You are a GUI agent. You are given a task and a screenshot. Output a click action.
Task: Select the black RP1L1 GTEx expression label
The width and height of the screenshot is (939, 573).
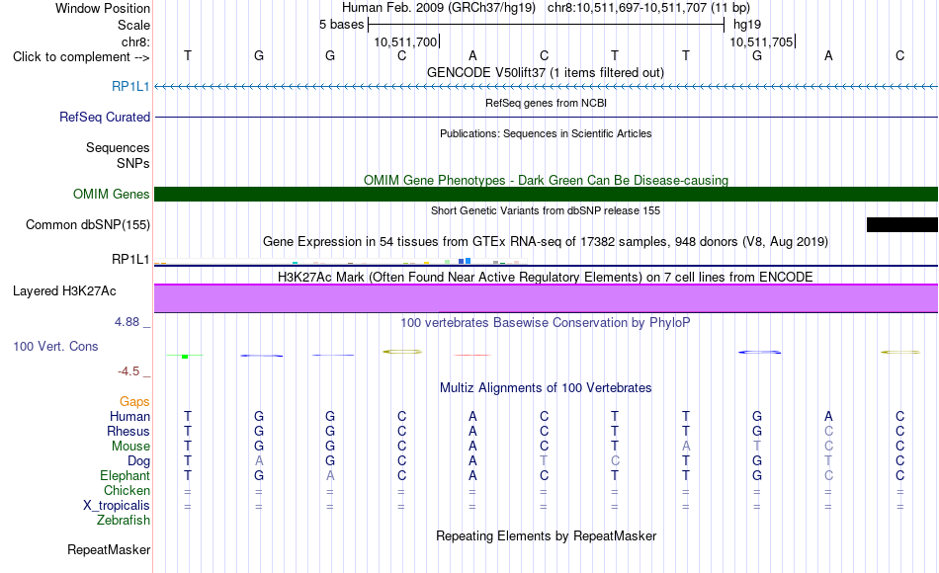click(x=130, y=259)
